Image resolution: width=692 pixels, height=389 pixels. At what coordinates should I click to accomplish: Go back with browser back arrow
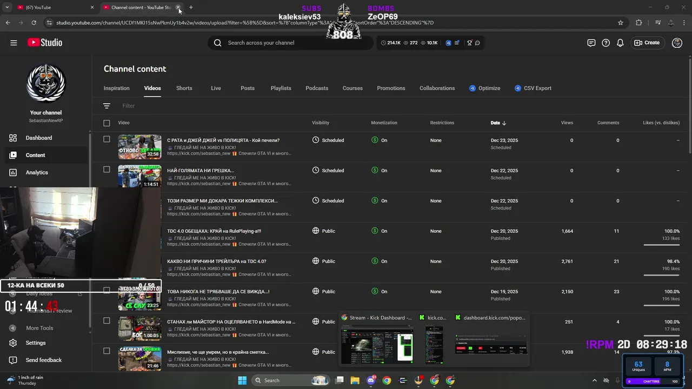(8, 23)
